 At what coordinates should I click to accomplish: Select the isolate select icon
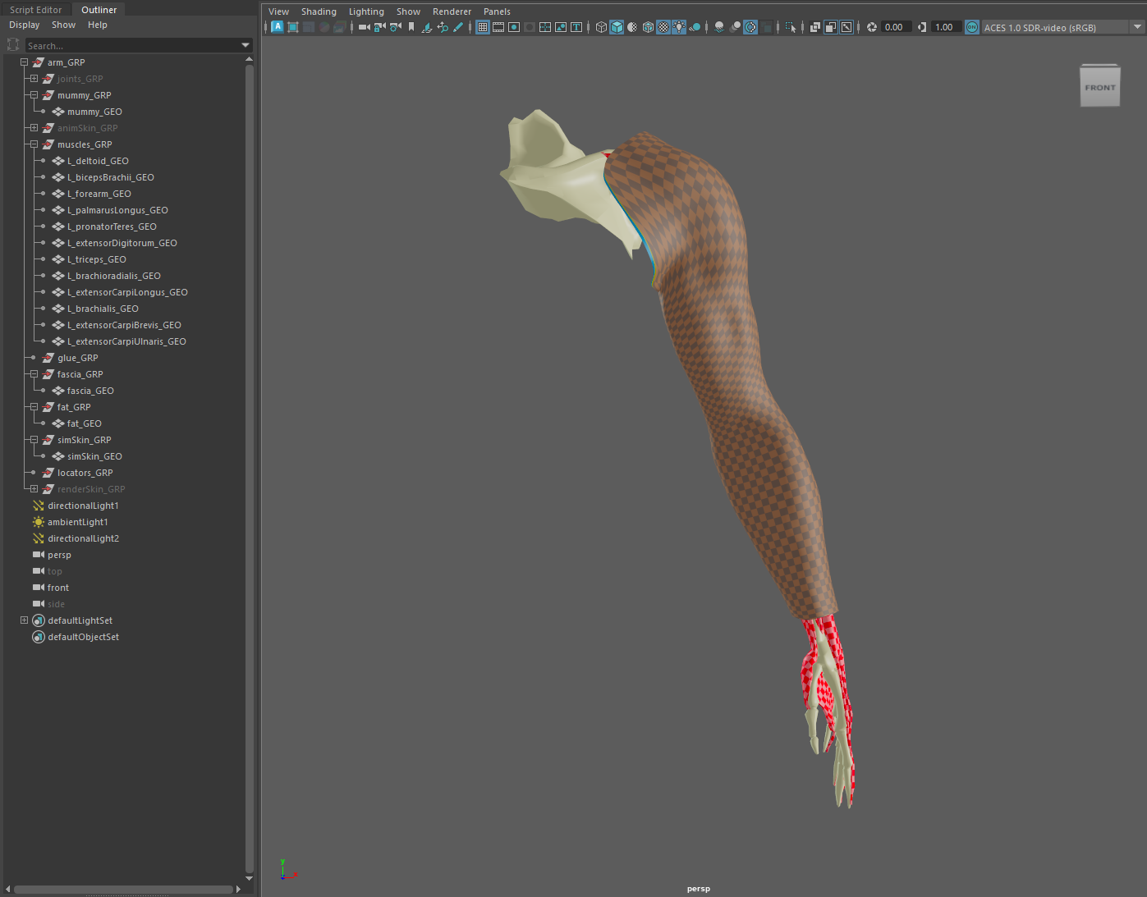tap(791, 27)
